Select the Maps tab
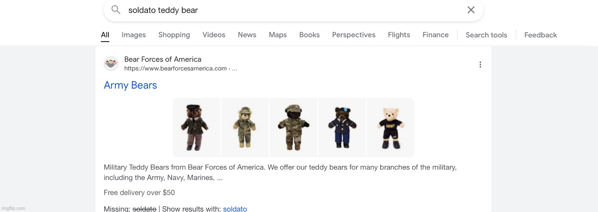This screenshot has height=212, width=598. [278, 35]
